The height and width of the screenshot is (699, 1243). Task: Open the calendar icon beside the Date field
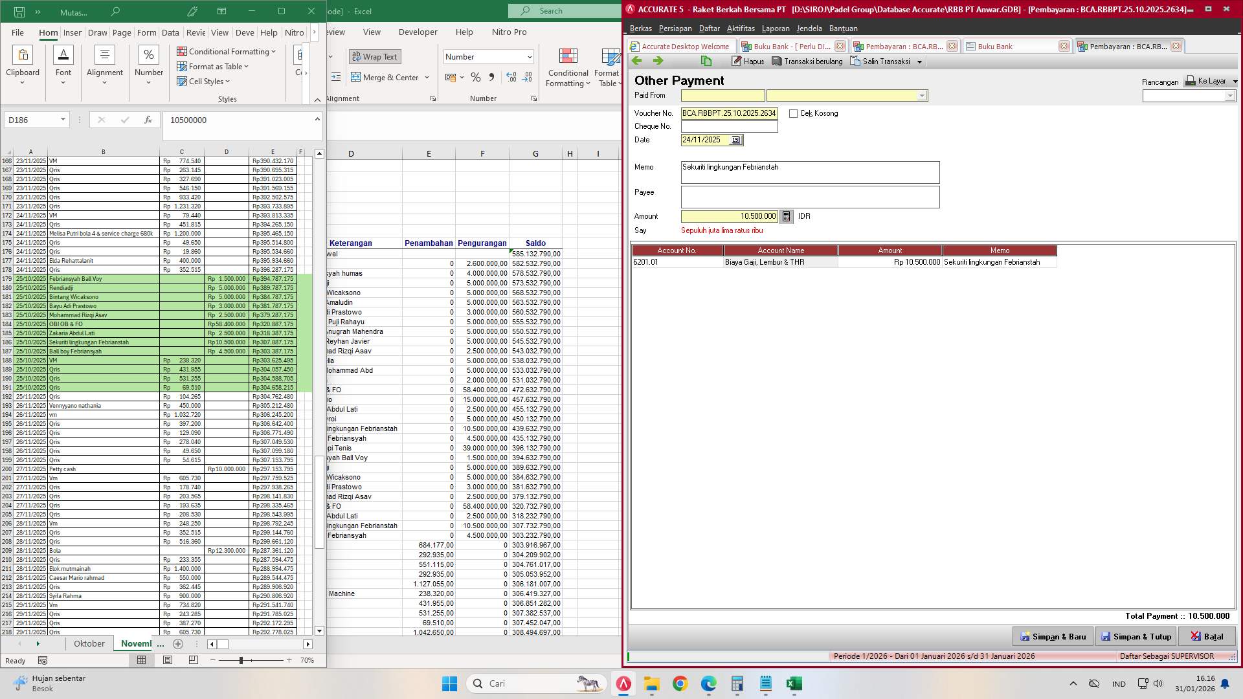pos(736,140)
